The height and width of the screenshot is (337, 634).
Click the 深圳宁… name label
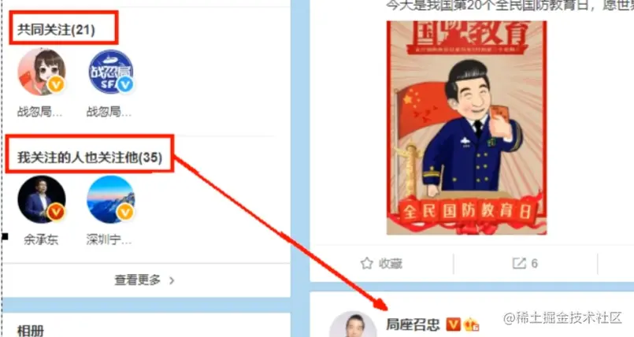pyautogui.click(x=109, y=239)
